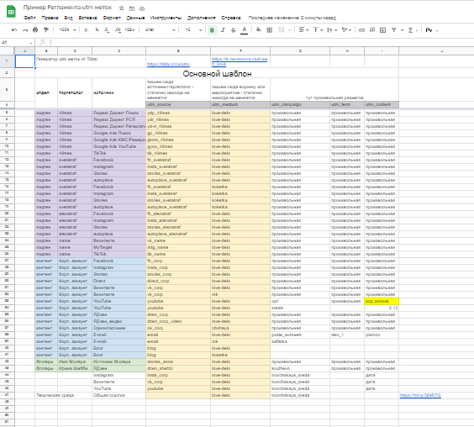Toggle the Italic formatting button
The height and width of the screenshot is (427, 474).
point(223,30)
